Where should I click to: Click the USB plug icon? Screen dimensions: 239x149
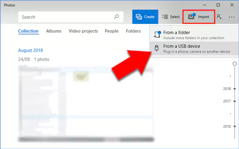157,48
